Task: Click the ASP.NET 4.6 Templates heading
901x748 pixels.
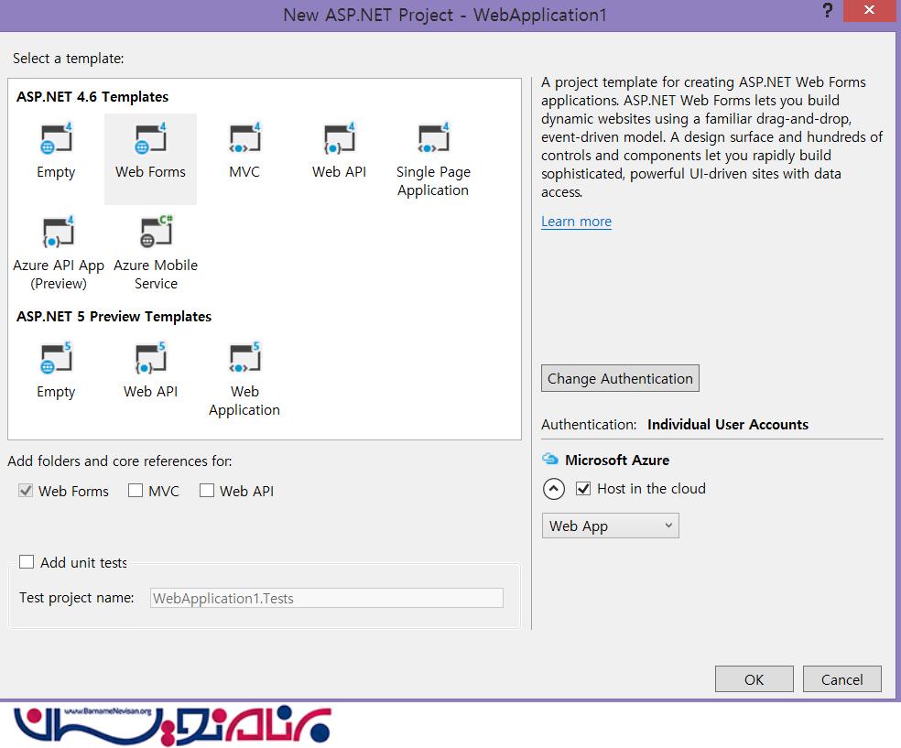Action: point(92,96)
